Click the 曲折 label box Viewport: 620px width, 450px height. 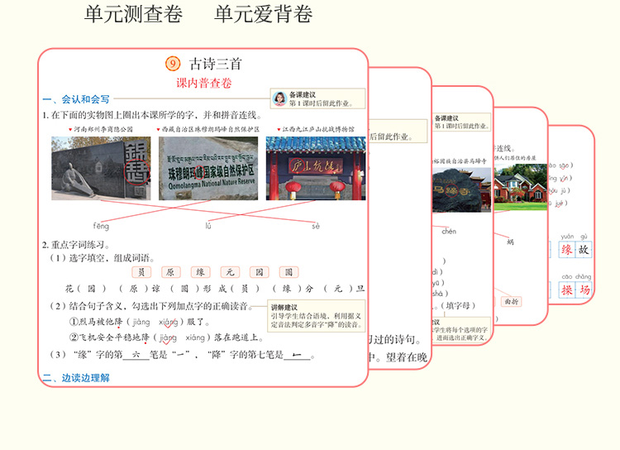511,302
